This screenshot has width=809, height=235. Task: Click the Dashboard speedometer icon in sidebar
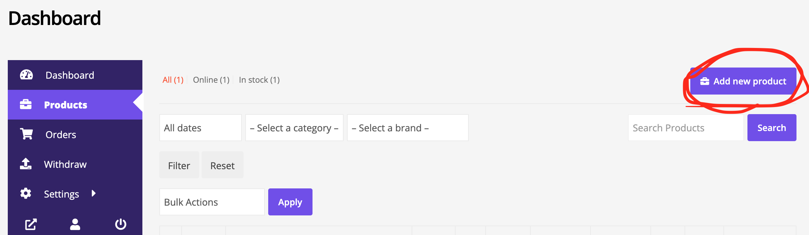point(26,75)
